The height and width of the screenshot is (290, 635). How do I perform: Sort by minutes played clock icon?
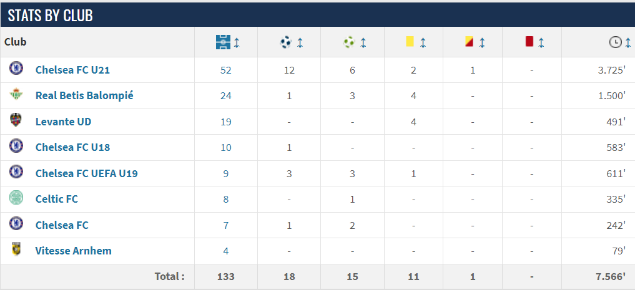coord(615,42)
